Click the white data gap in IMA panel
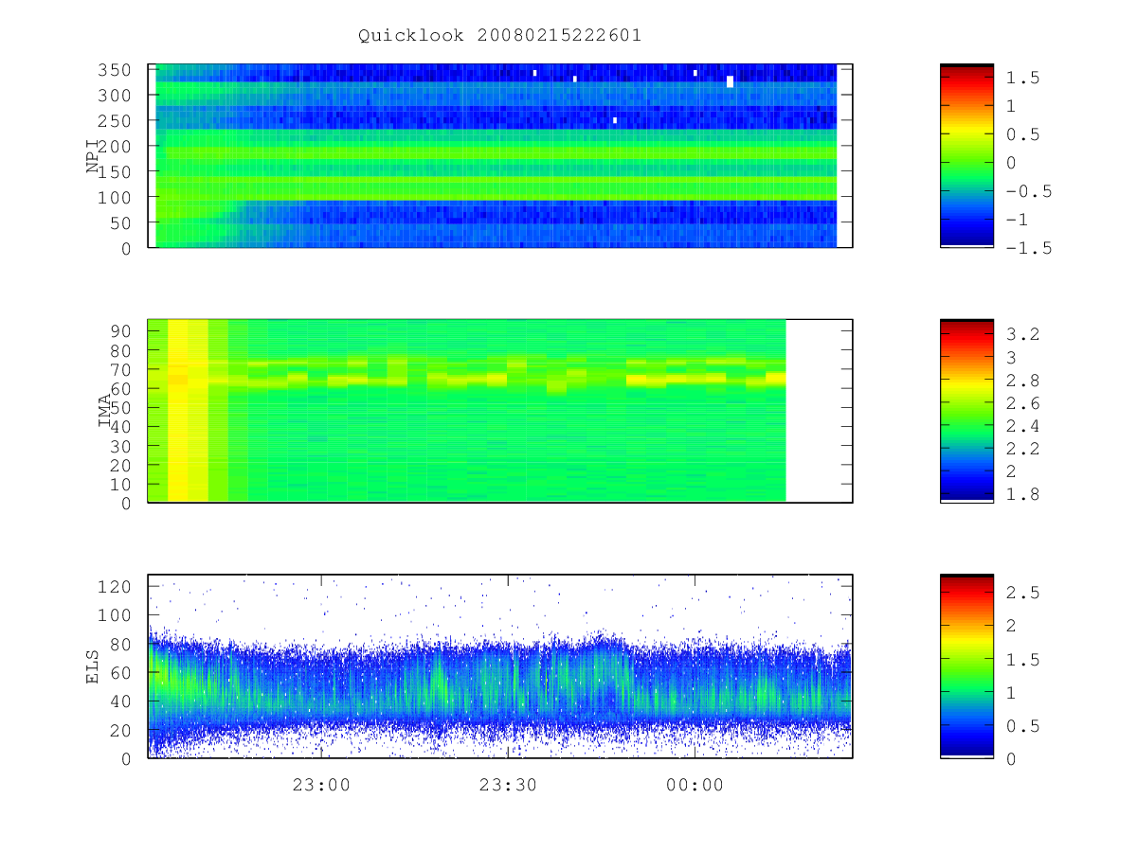The image size is (1137, 852). (819, 411)
